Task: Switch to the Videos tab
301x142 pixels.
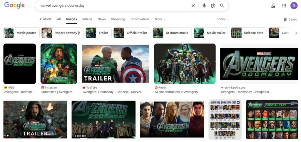Action: point(87,19)
